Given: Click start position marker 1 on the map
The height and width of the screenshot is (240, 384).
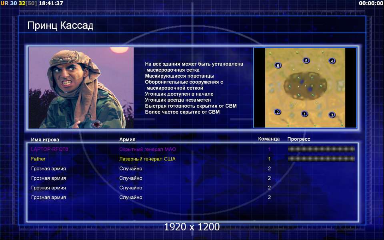Looking at the screenshot, I should [304, 114].
